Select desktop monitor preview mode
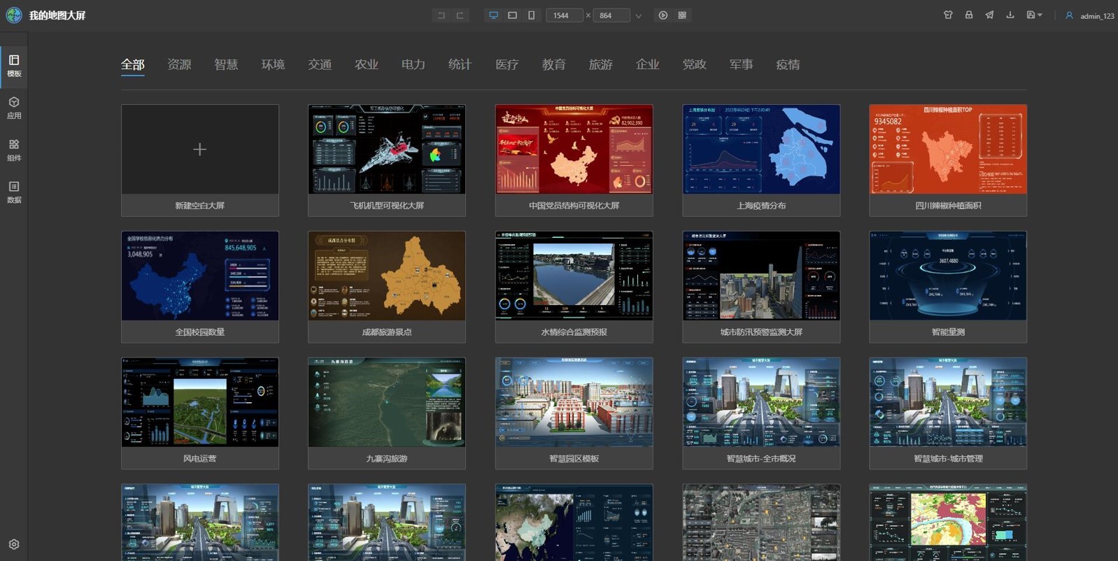 pos(494,15)
